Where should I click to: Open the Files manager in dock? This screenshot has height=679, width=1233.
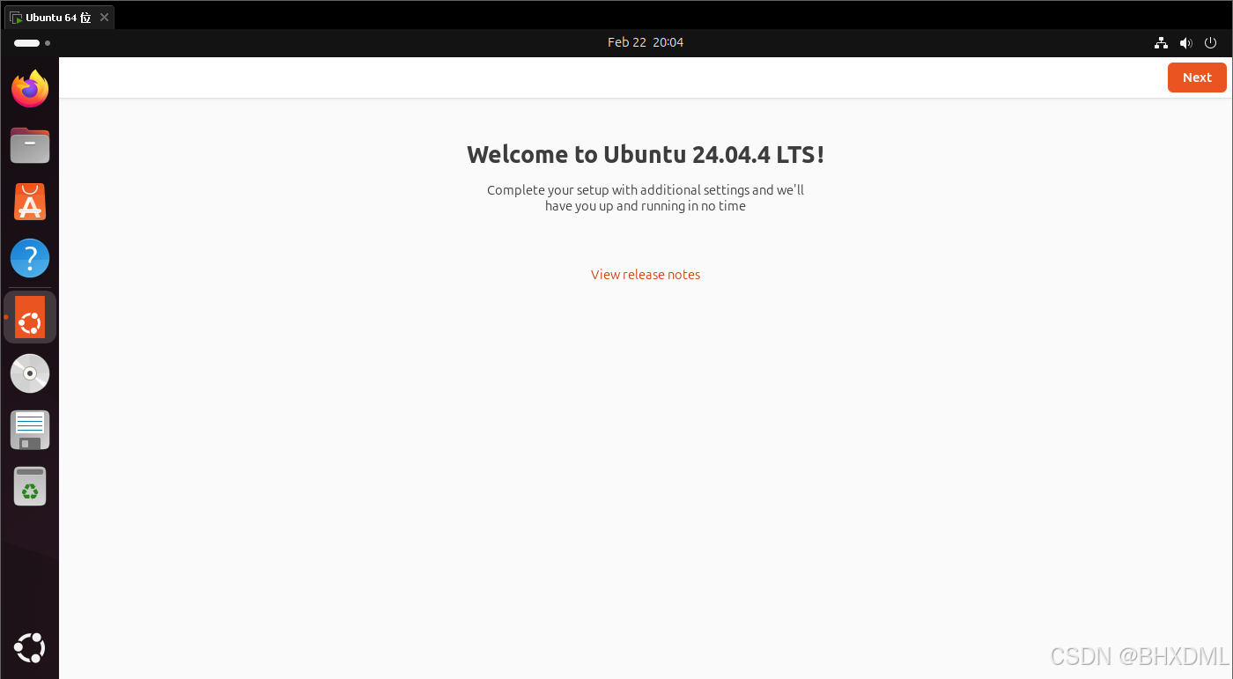pyautogui.click(x=30, y=145)
